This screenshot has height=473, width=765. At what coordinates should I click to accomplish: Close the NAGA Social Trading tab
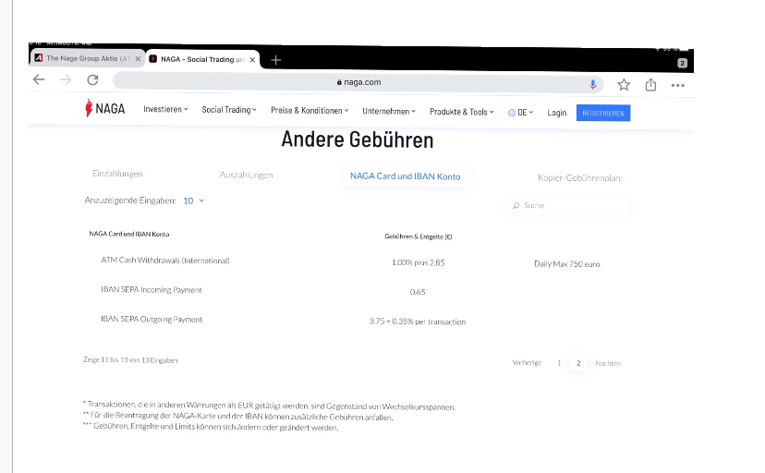pos(252,59)
